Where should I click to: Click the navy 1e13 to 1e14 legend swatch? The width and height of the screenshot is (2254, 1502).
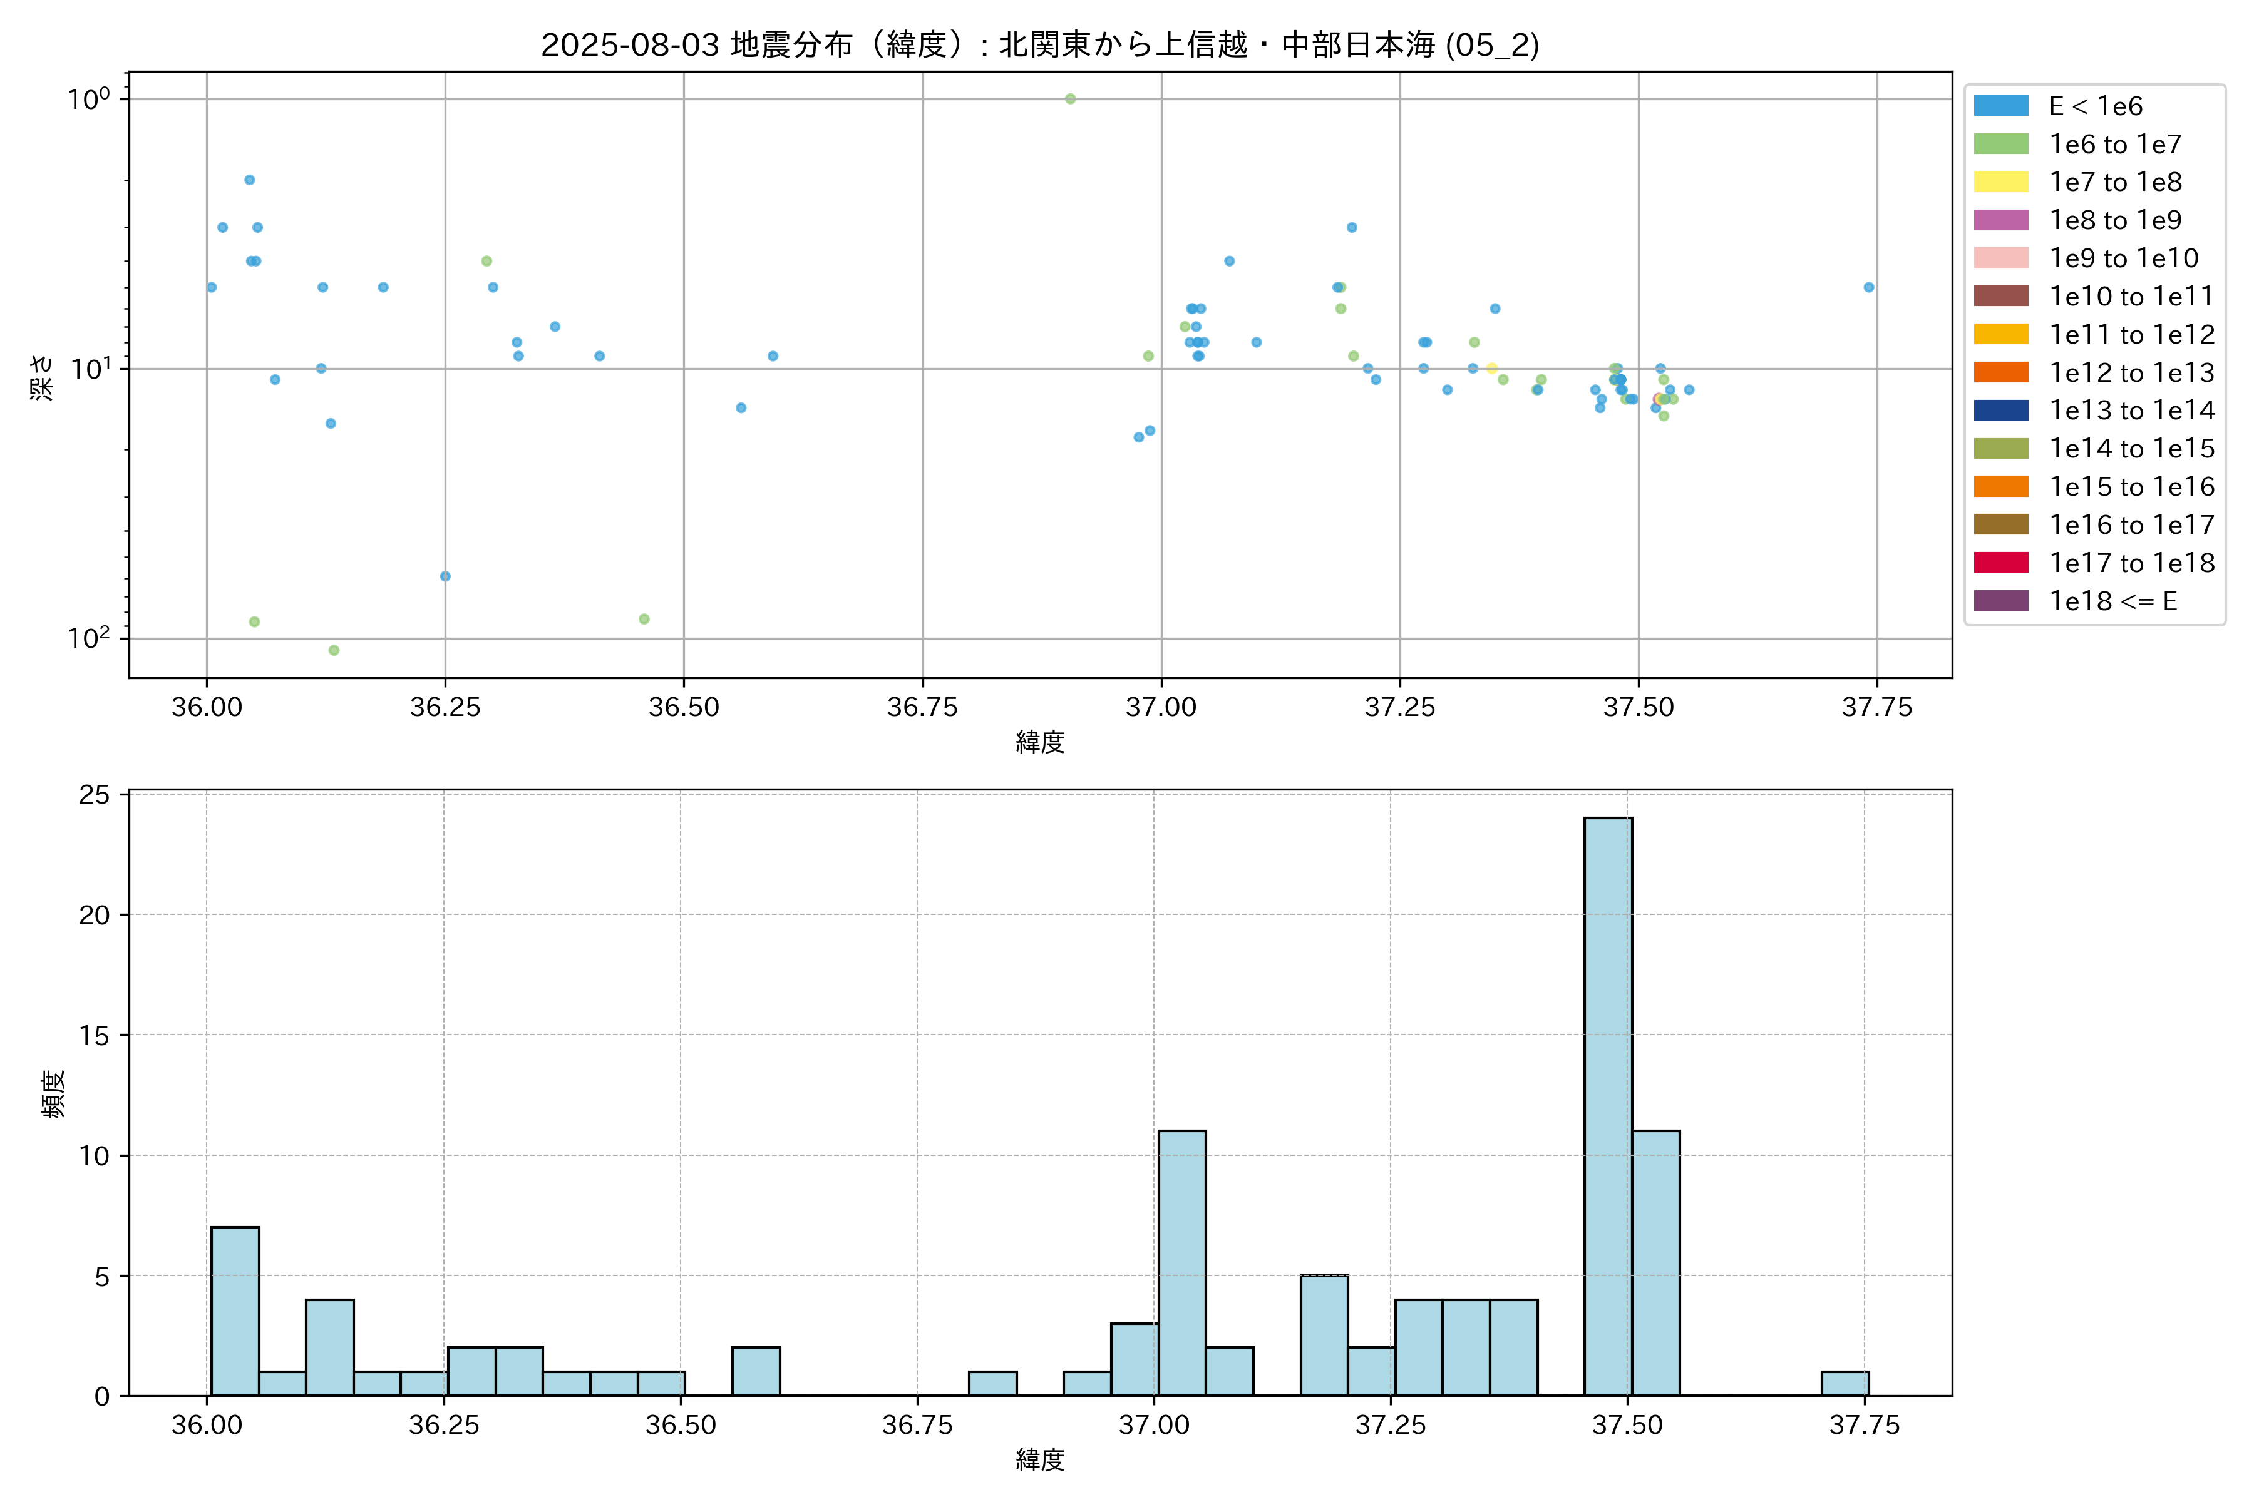(2001, 410)
